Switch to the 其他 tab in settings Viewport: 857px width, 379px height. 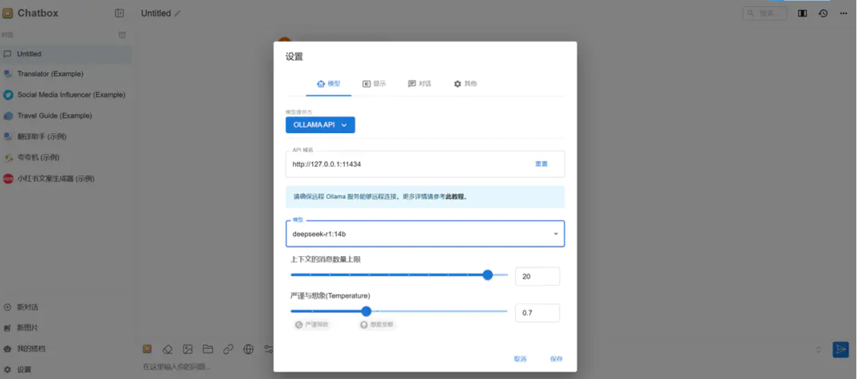pos(465,84)
